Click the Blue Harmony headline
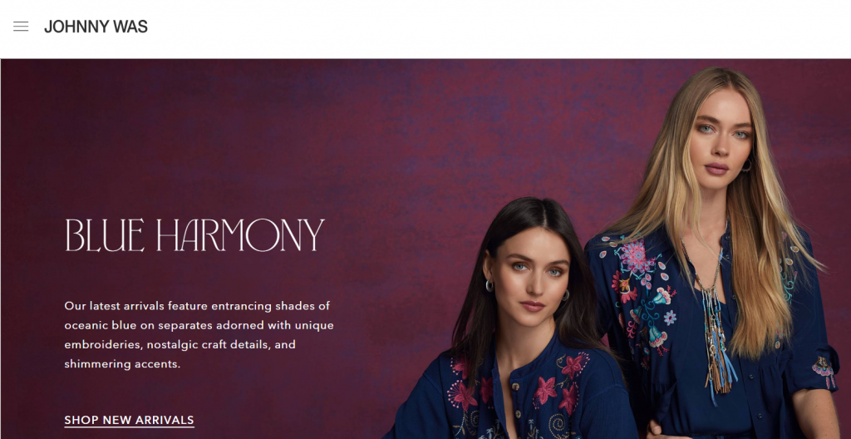 pyautogui.click(x=194, y=235)
